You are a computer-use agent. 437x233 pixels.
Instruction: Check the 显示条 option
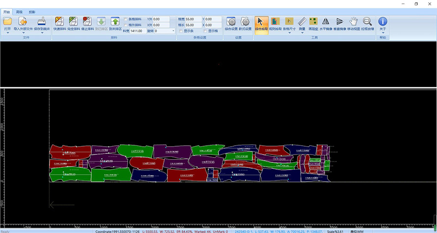pos(181,31)
